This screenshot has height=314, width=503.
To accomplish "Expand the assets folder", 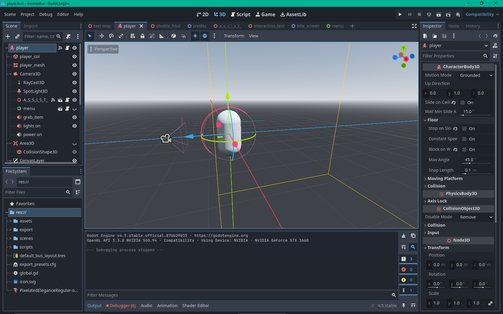I will pyautogui.click(x=10, y=221).
